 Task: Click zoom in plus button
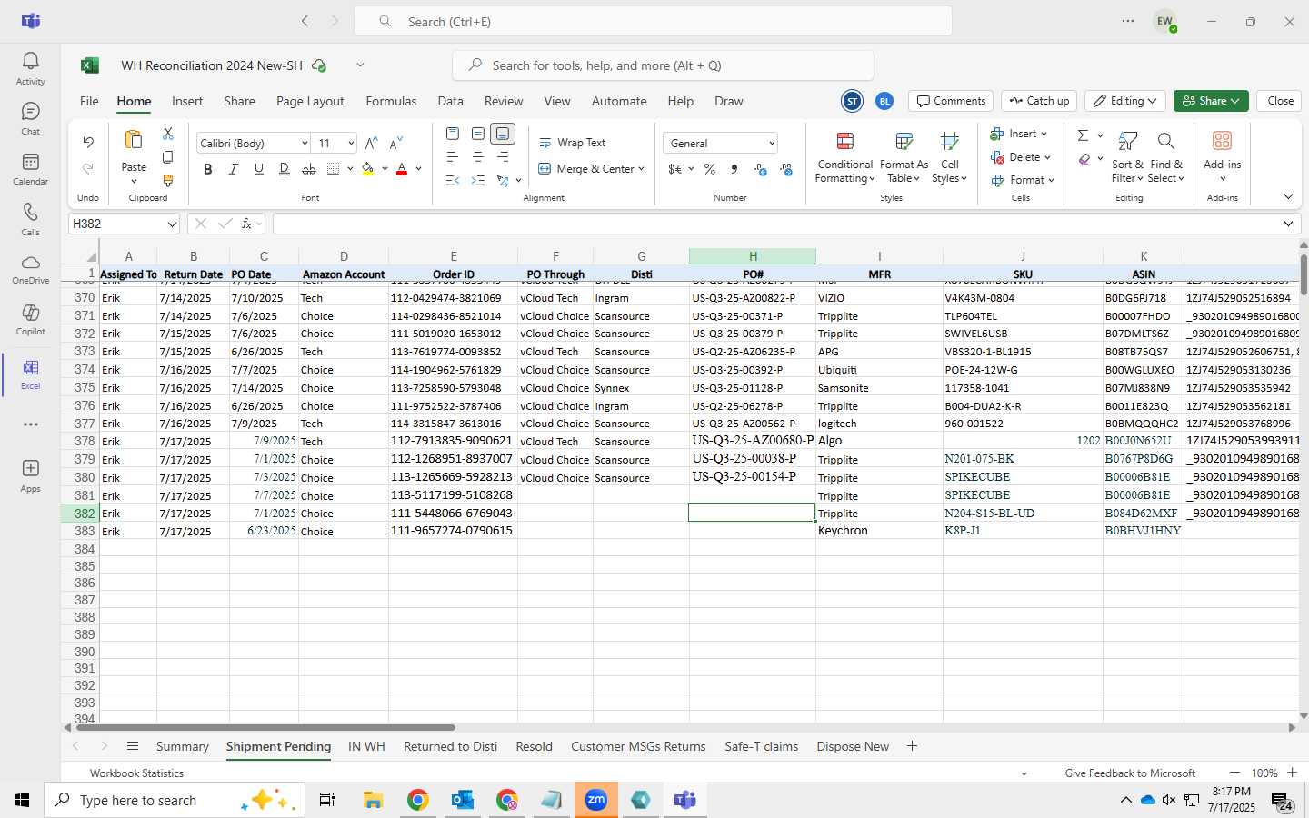1292,773
